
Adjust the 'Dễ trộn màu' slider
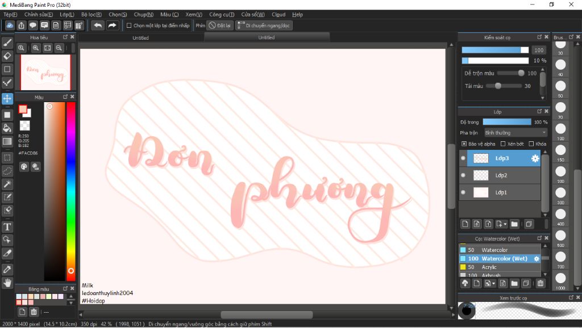click(511, 73)
